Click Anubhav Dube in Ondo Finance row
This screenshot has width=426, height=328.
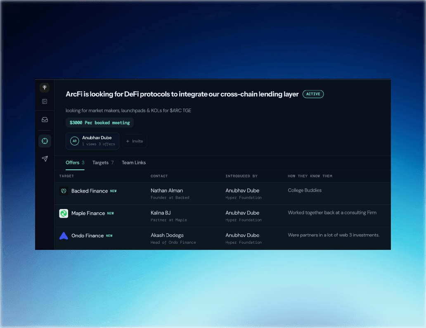pos(242,235)
